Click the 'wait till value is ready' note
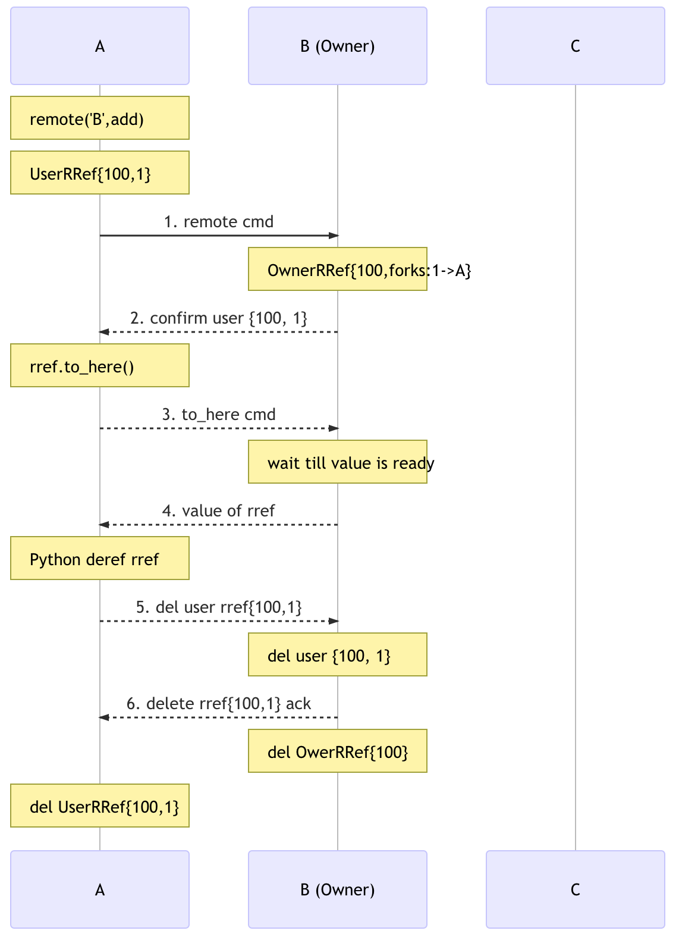679x940 pixels. [x=338, y=462]
